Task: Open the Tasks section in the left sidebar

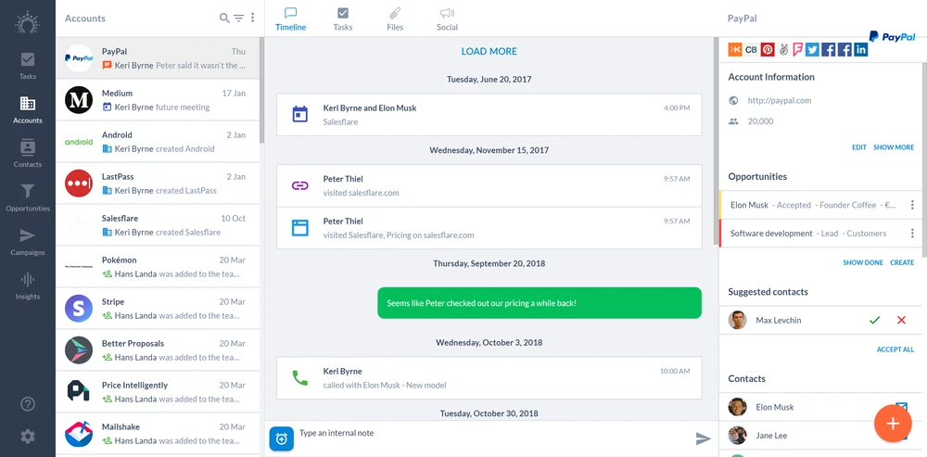Action: coord(27,66)
